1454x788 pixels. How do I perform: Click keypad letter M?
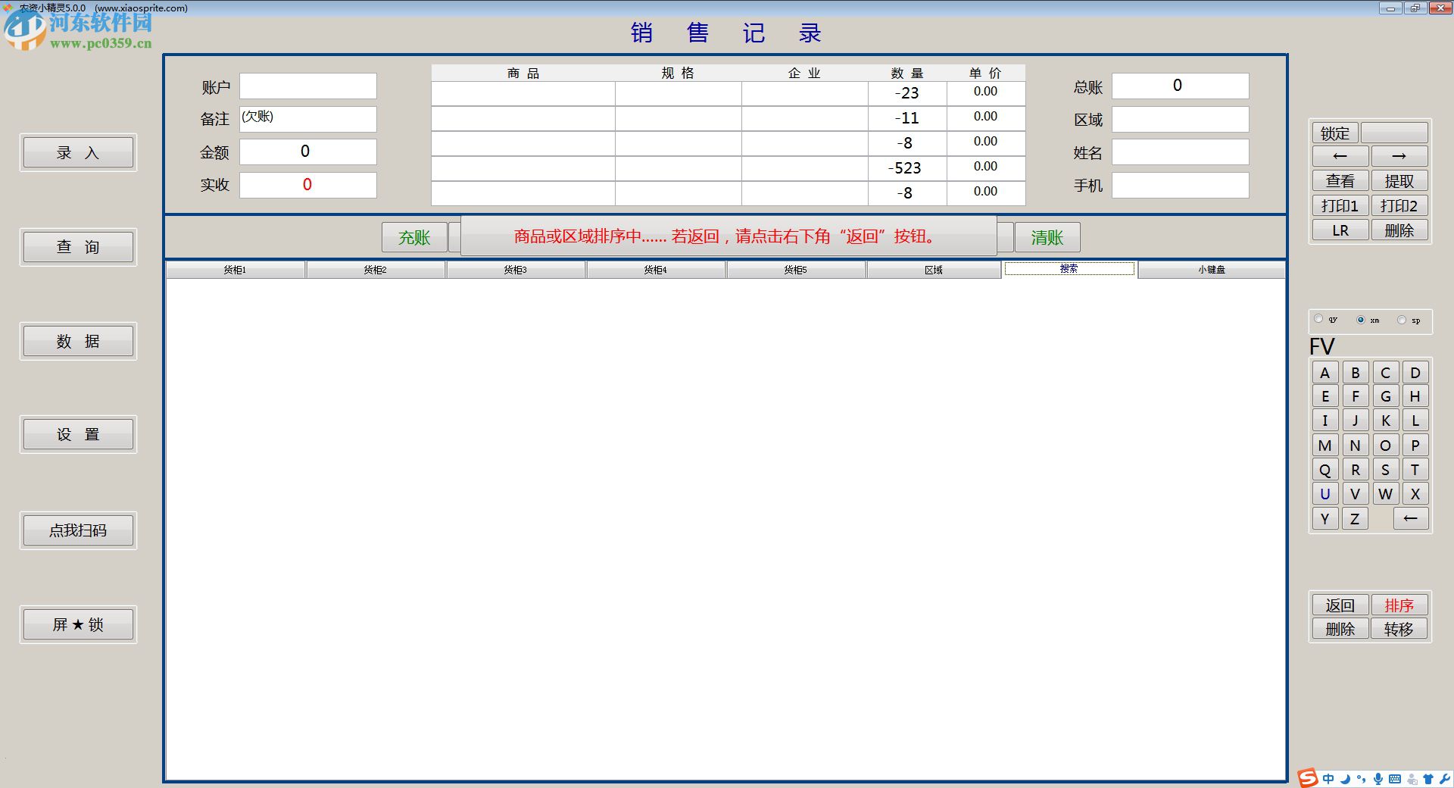click(x=1325, y=446)
